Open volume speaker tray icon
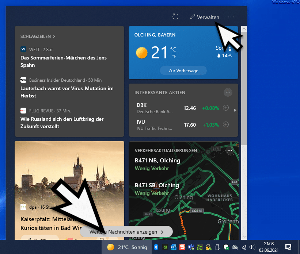 252,247
